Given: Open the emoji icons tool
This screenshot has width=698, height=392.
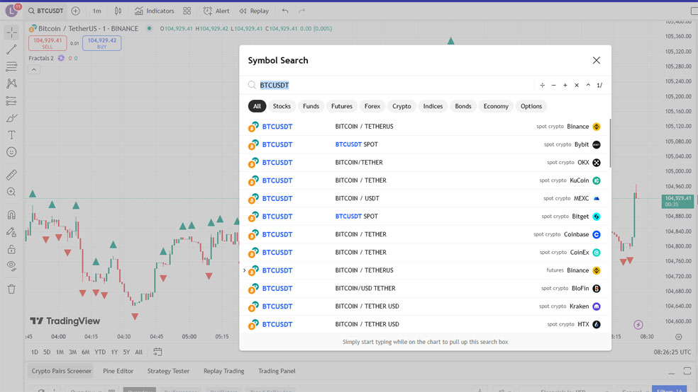Looking at the screenshot, I should pyautogui.click(x=11, y=152).
